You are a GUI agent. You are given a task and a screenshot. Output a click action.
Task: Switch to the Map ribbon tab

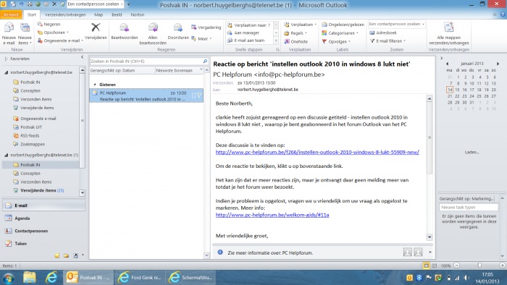click(x=99, y=14)
